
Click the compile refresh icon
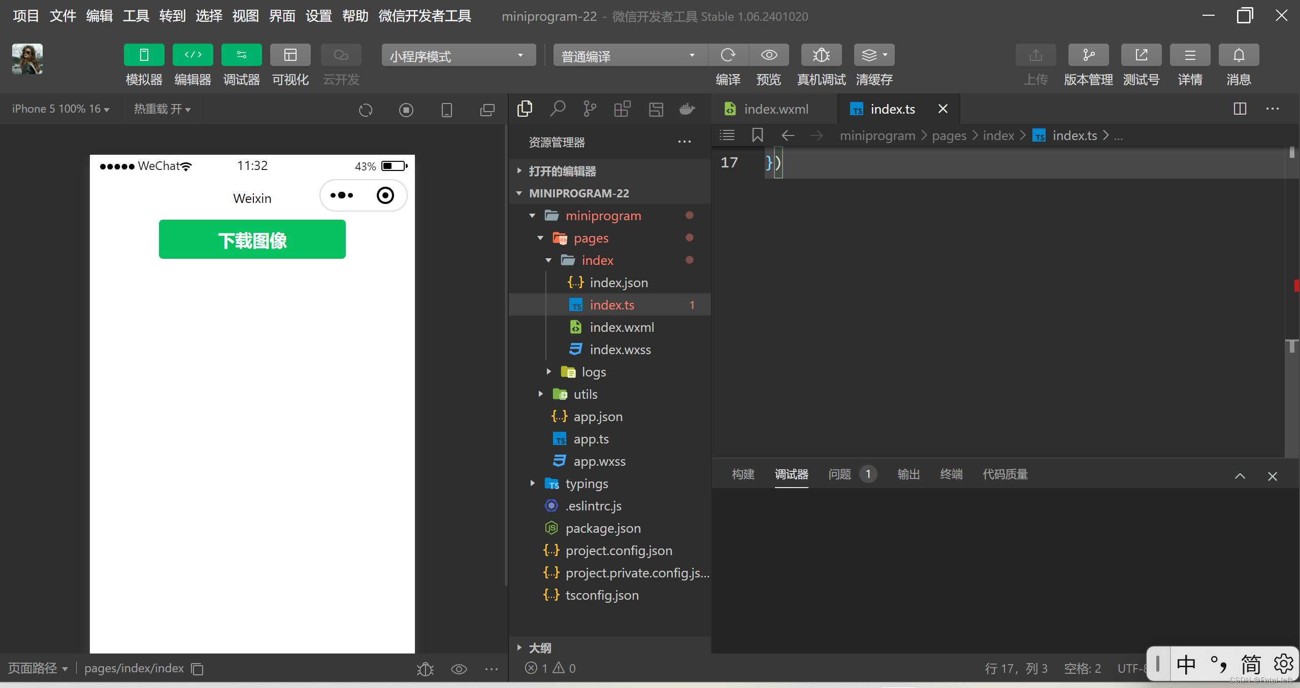[728, 55]
